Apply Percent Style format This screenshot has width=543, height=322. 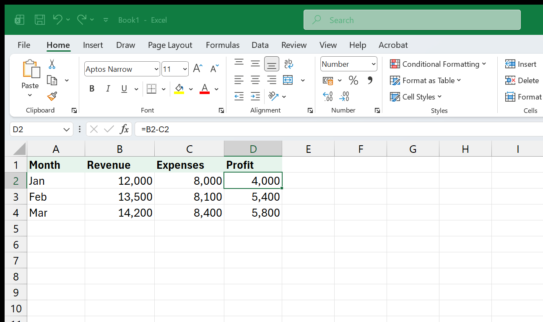353,80
